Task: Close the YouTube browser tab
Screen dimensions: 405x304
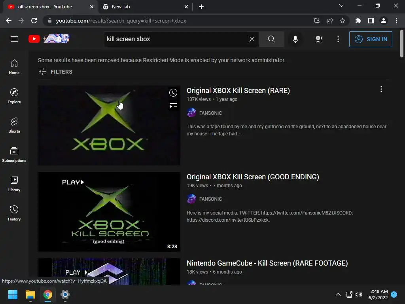Action: [92, 7]
